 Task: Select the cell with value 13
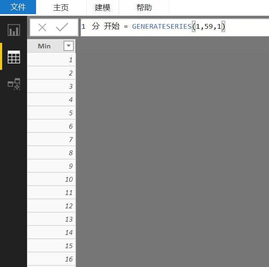(51, 219)
